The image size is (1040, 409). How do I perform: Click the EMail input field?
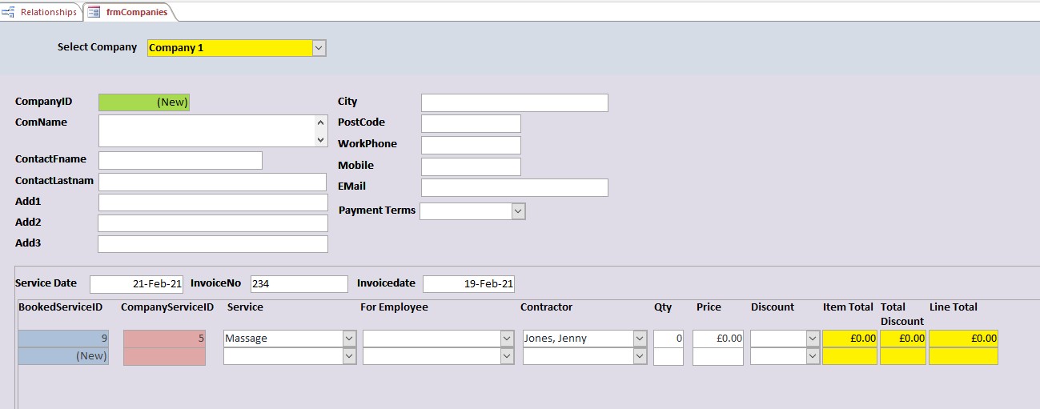click(x=515, y=187)
